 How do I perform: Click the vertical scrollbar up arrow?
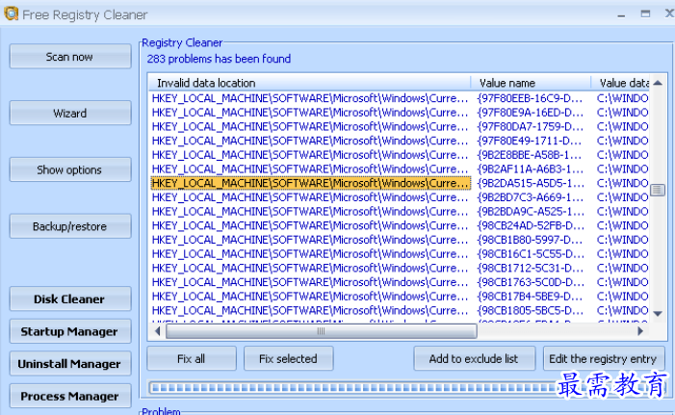pyautogui.click(x=658, y=83)
